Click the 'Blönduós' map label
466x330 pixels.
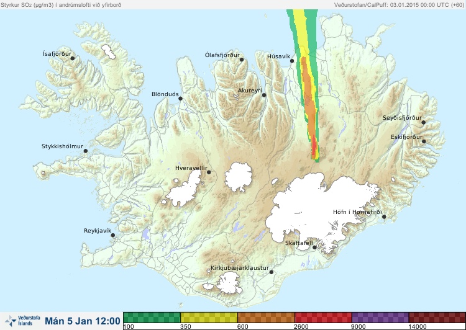pyautogui.click(x=165, y=94)
